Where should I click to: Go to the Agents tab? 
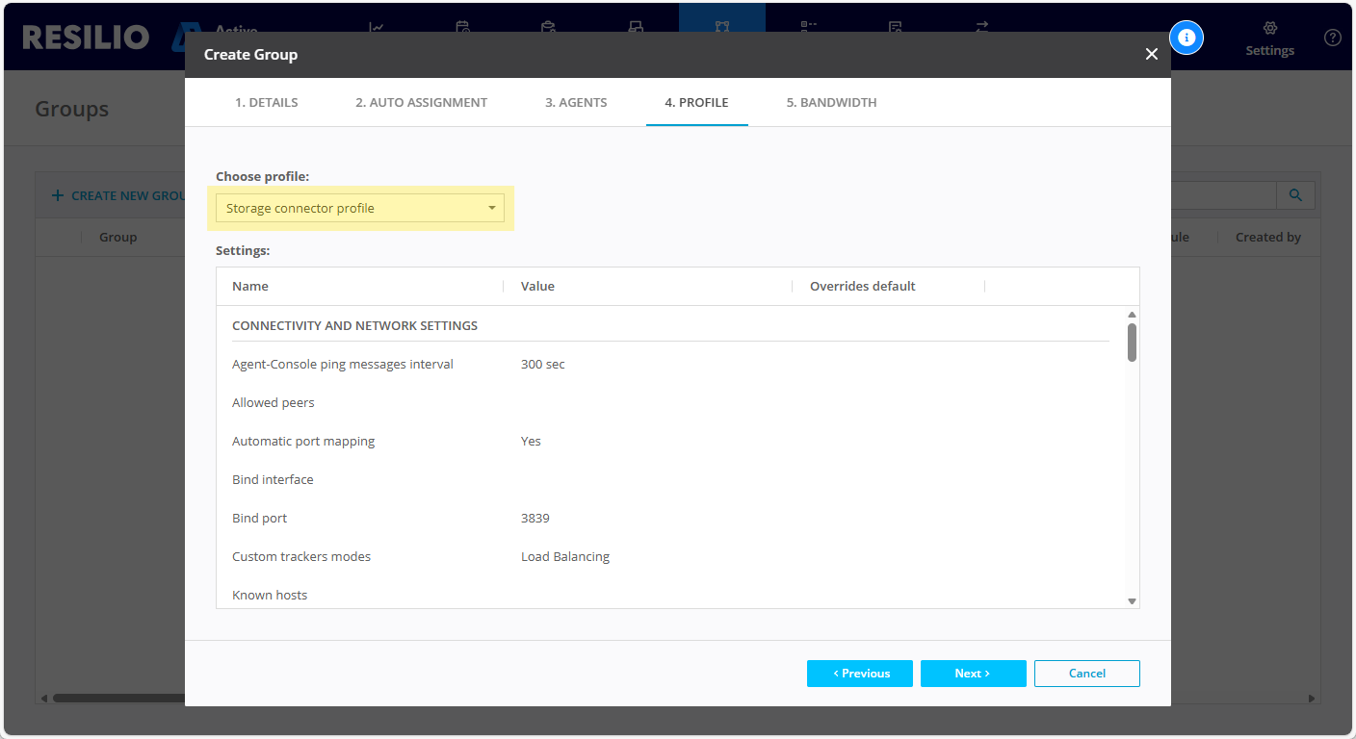(x=576, y=102)
